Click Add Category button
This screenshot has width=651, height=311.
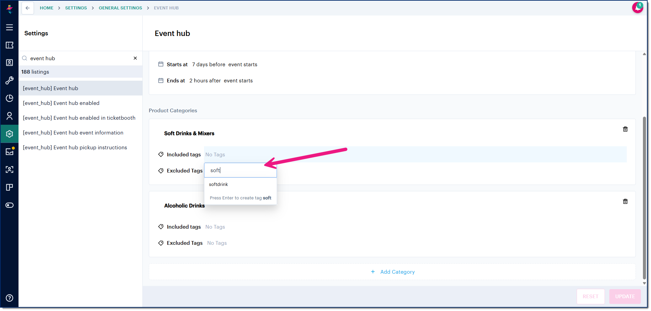pos(392,272)
